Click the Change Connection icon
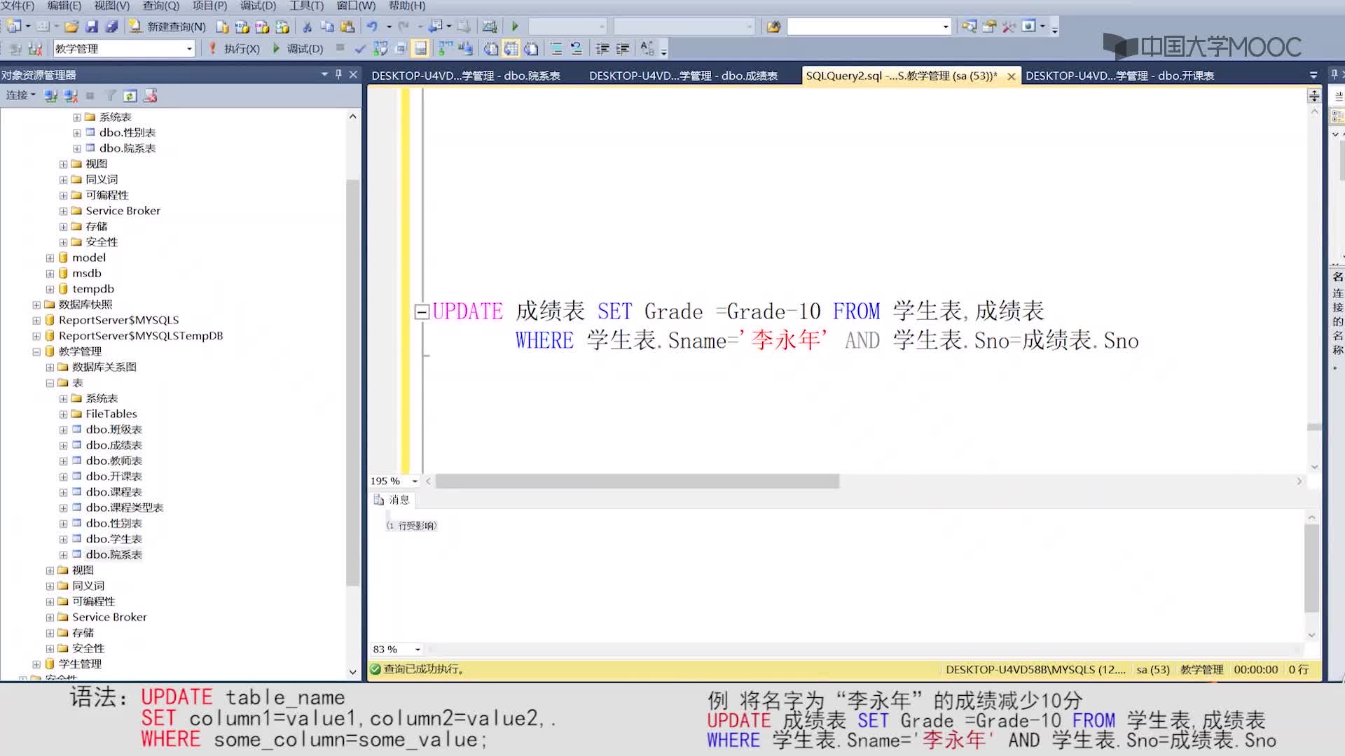1345x756 pixels. click(36, 48)
